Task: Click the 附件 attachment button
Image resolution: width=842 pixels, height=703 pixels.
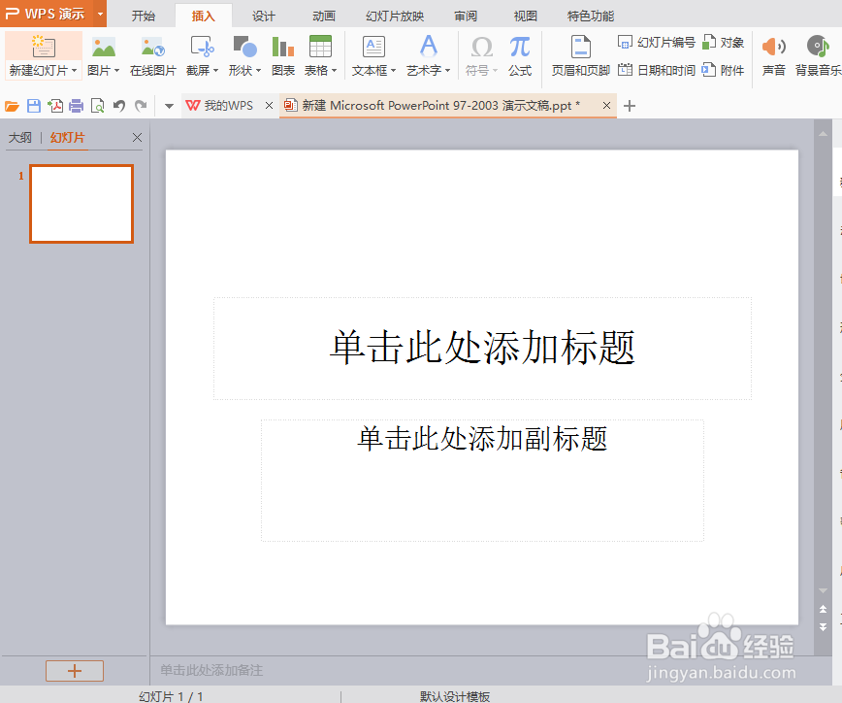Action: point(724,70)
